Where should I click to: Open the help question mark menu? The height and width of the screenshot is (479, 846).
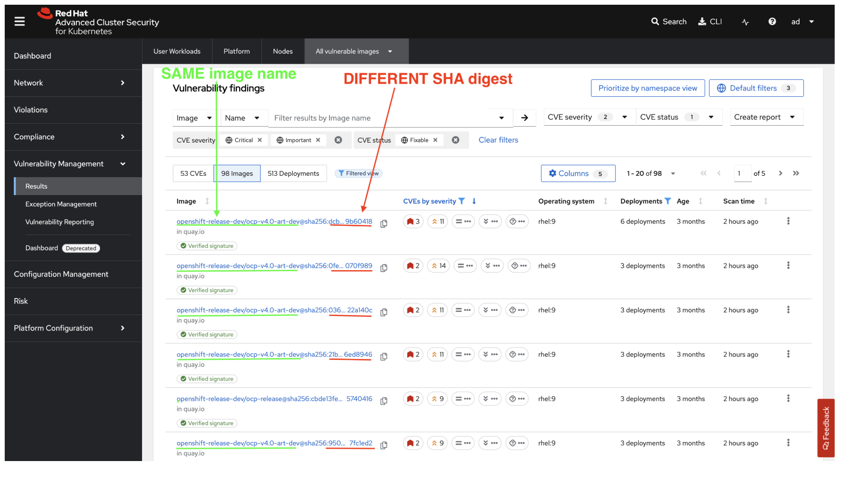(x=772, y=22)
